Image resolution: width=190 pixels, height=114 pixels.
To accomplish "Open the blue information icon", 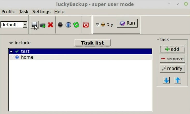I will coord(68,25).
